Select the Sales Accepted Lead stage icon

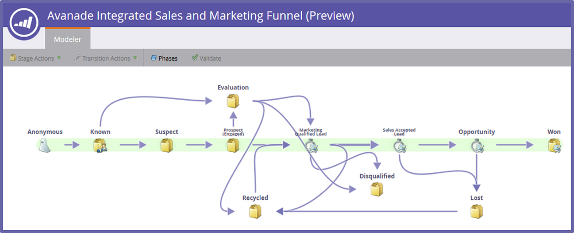pos(400,145)
